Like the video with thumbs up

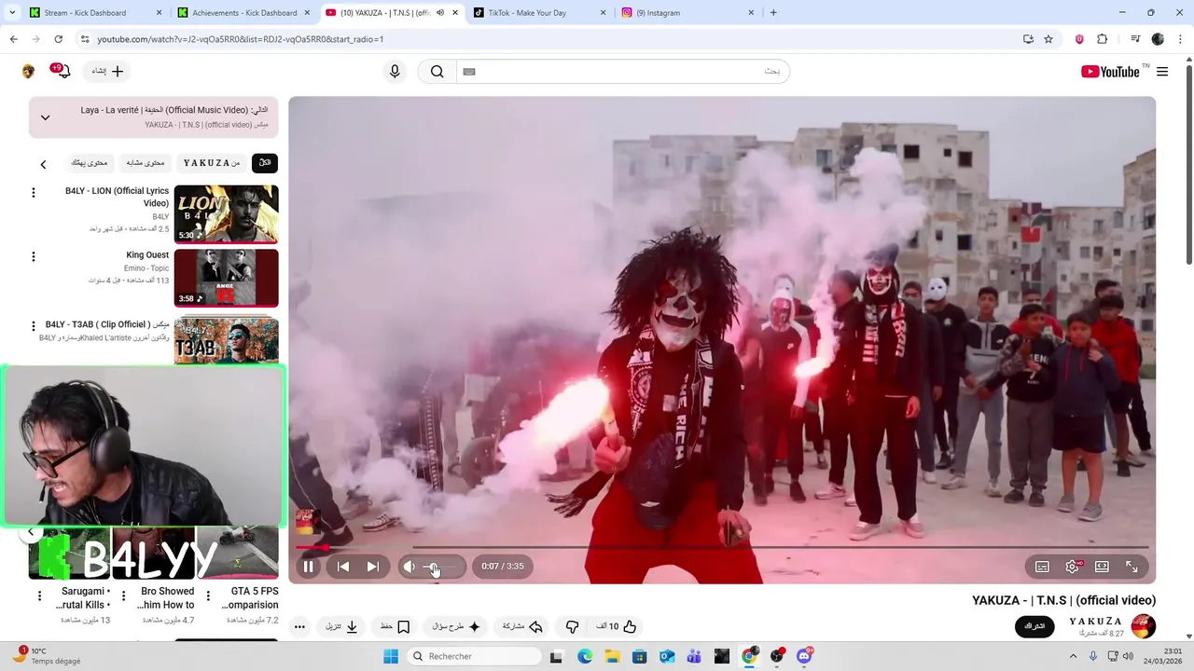617,627
